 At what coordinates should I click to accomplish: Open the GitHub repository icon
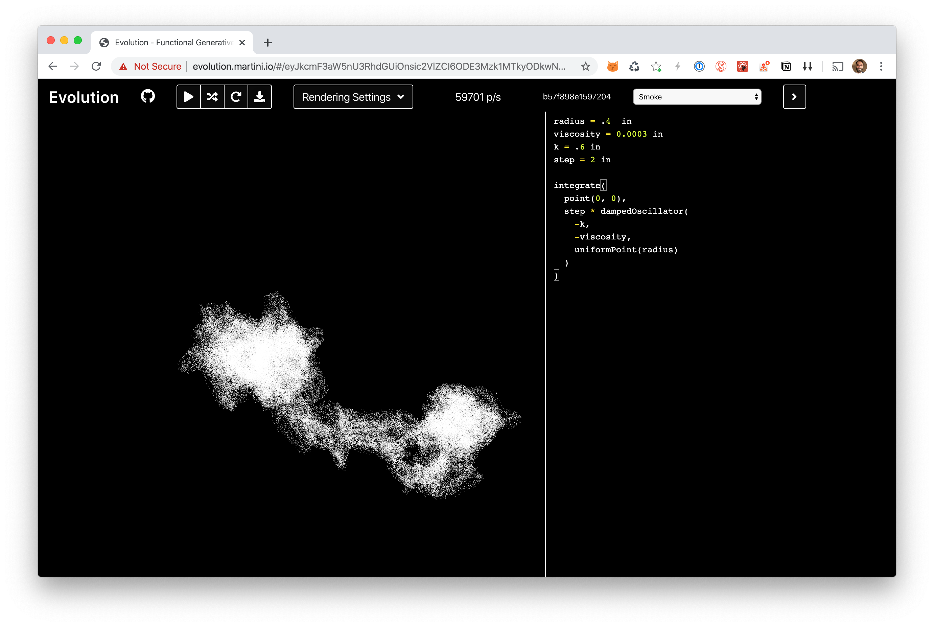148,96
